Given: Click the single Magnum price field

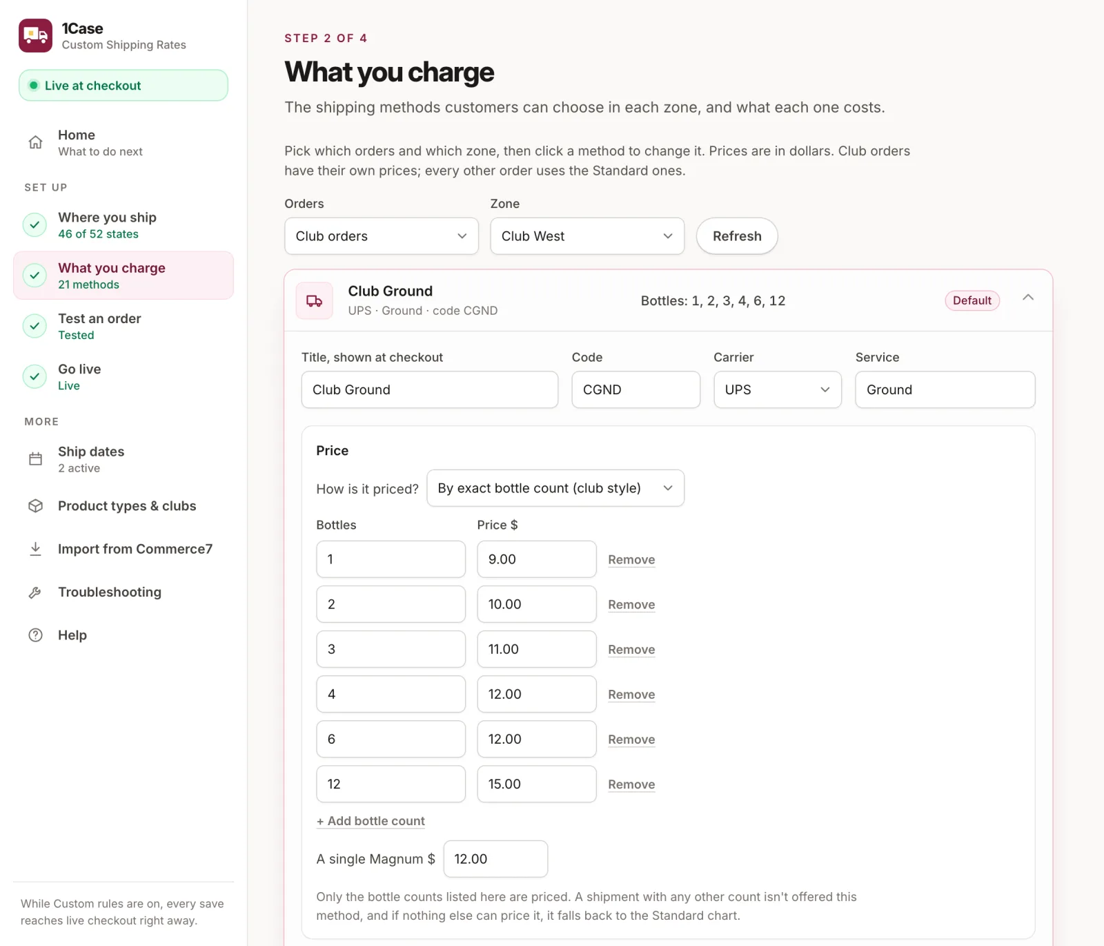Looking at the screenshot, I should tap(495, 859).
